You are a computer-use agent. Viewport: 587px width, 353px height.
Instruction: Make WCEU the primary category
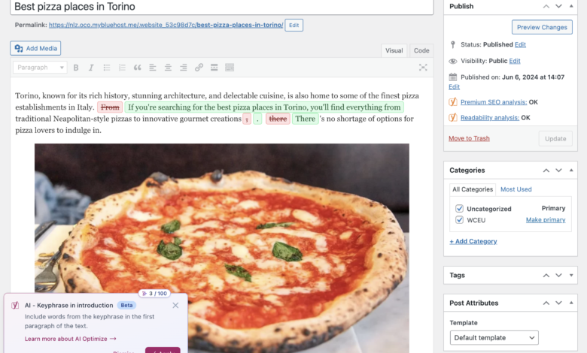(x=546, y=219)
